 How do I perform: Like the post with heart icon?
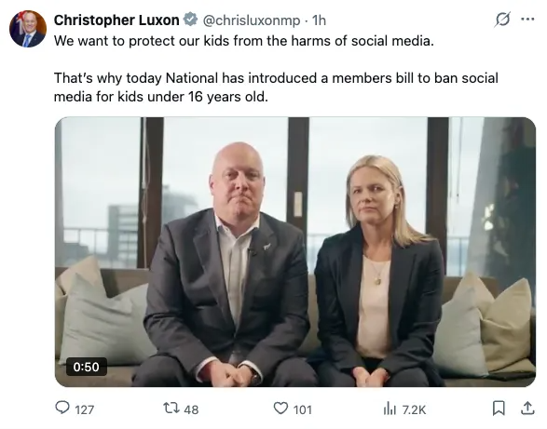[280, 409]
